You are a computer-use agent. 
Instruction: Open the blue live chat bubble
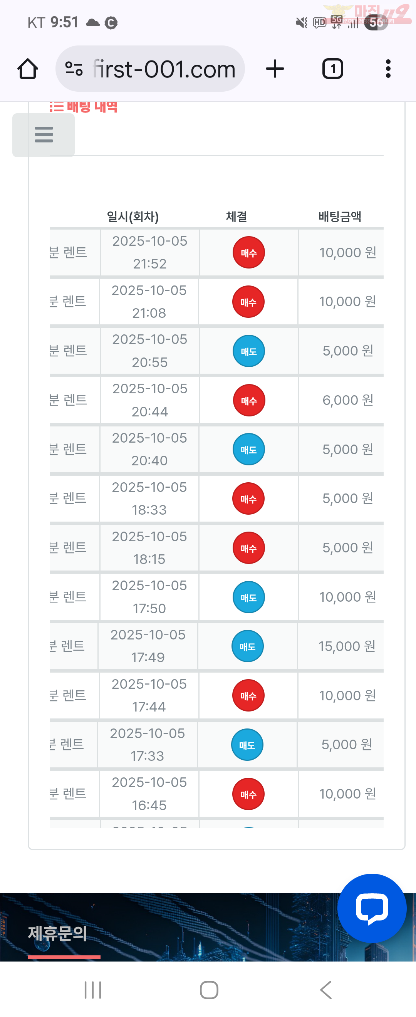(371, 908)
